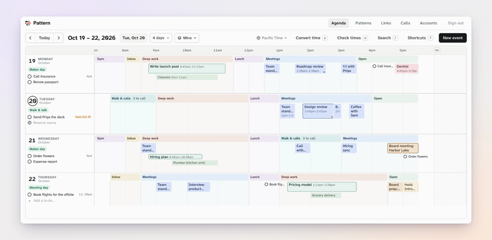Viewport: 492px width, 240px height.
Task: Open the Roadmap review event
Action: tap(311, 69)
